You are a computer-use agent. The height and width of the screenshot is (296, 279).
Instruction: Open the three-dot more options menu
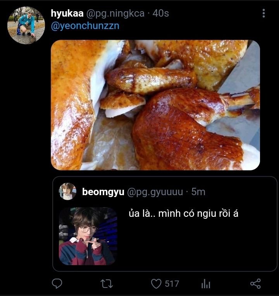click(x=263, y=14)
